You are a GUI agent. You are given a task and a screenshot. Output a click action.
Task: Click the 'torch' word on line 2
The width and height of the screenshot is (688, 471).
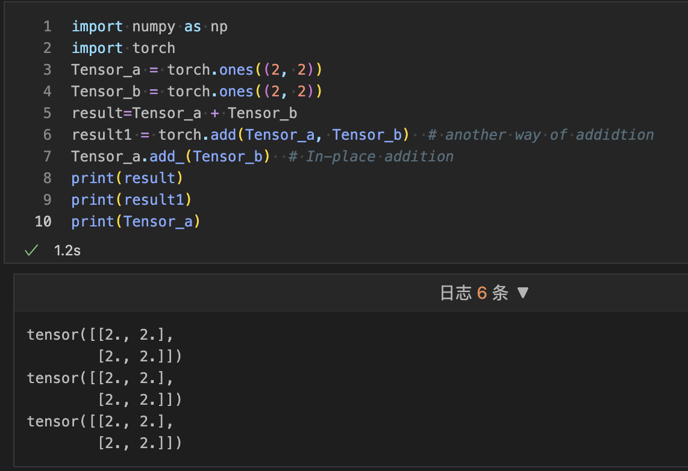[x=154, y=48]
